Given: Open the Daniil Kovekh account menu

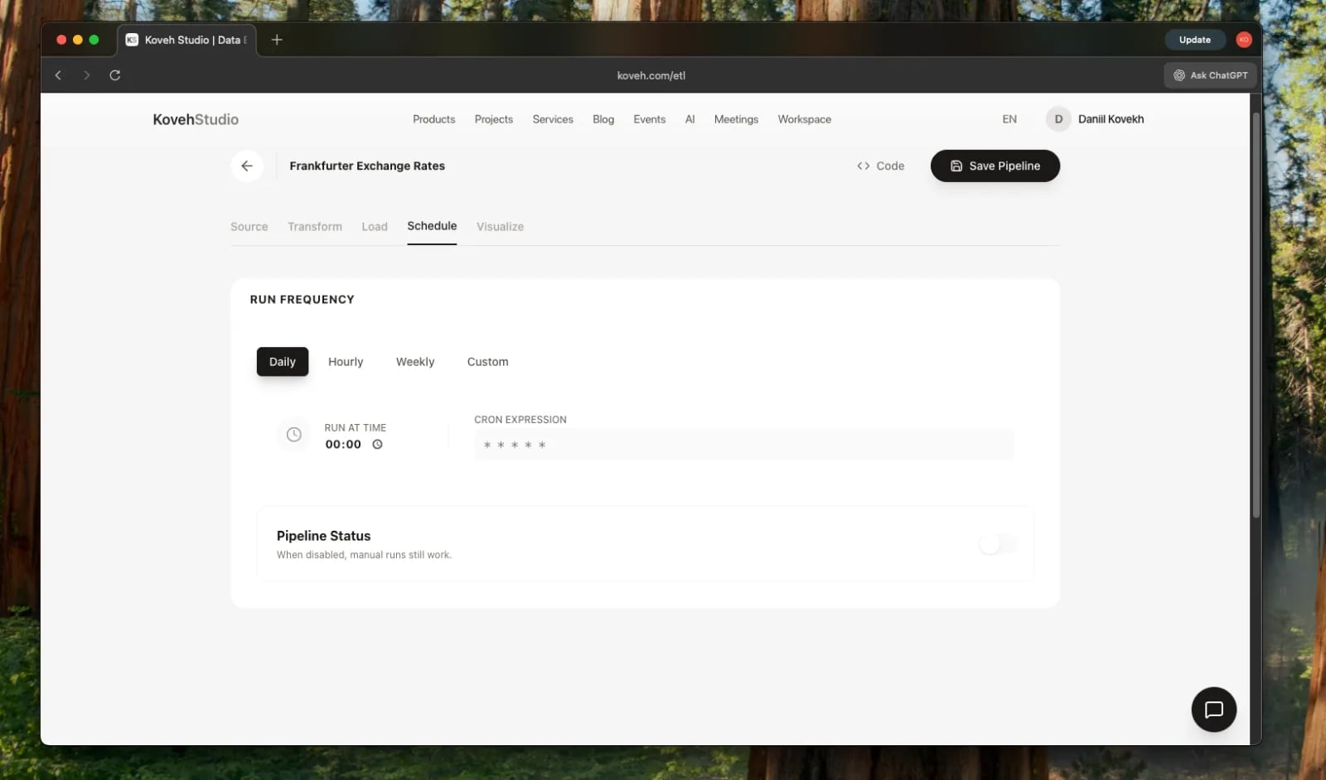Looking at the screenshot, I should [x=1111, y=119].
